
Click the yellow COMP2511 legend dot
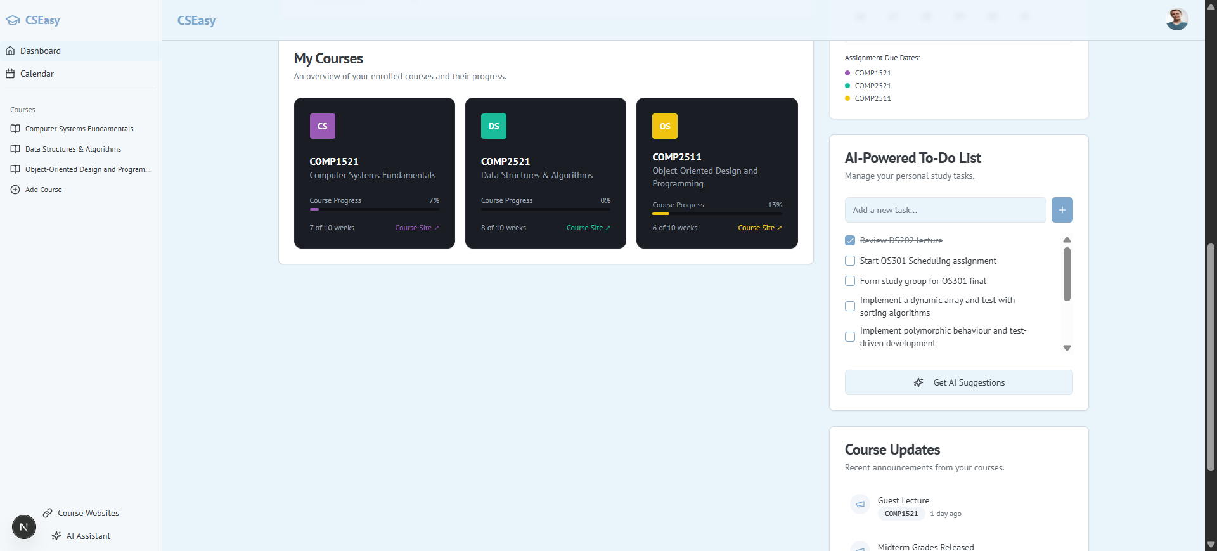tap(847, 98)
